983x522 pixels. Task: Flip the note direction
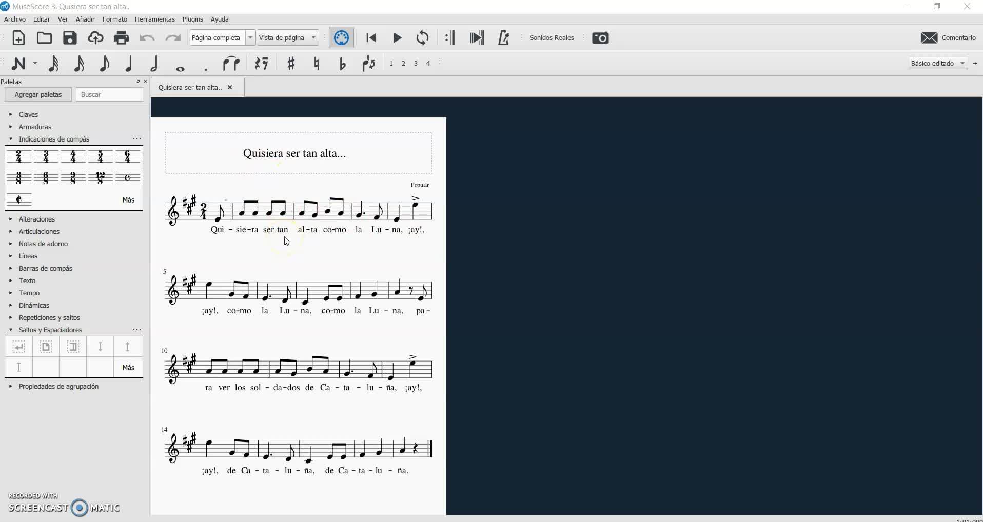click(x=369, y=64)
